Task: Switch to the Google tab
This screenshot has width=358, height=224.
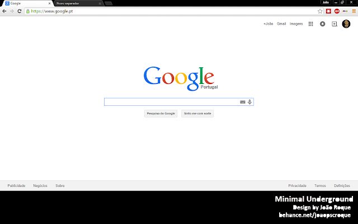Action: click(26, 3)
